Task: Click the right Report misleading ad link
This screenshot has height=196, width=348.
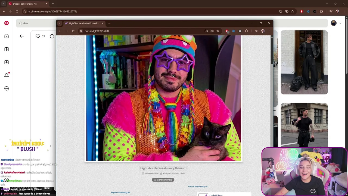Action: (x=198, y=186)
